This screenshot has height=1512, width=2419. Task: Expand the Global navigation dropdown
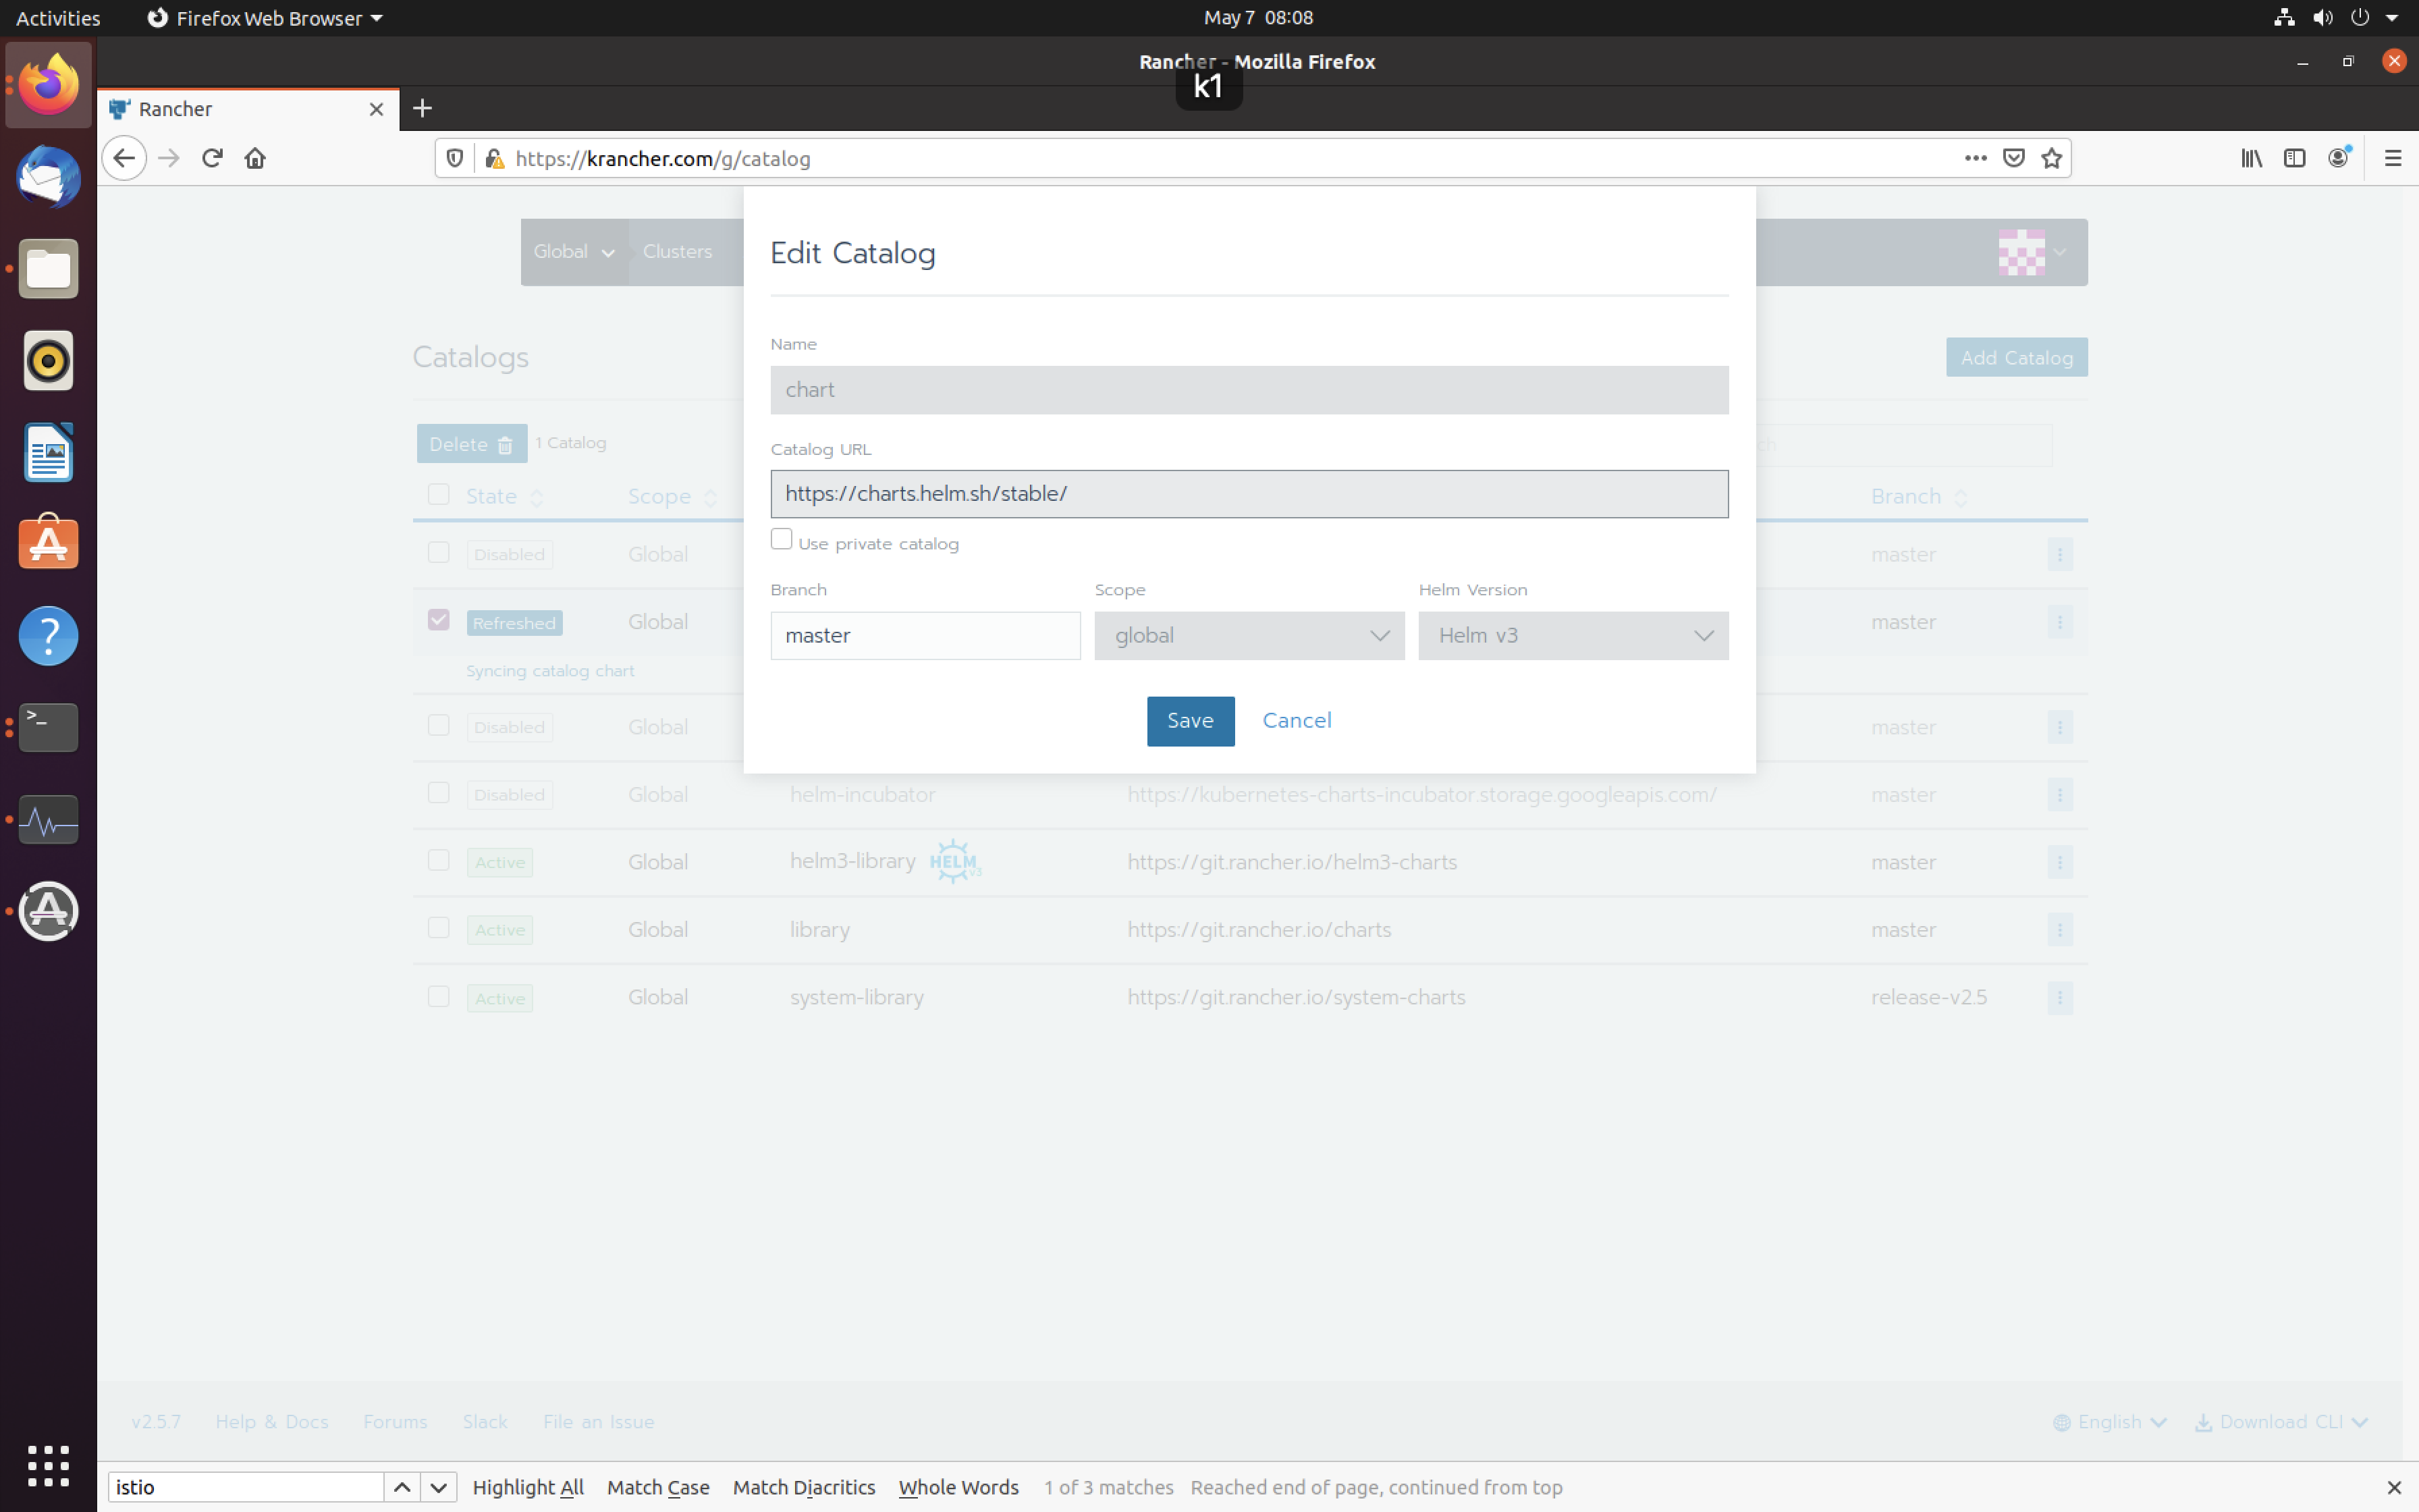click(574, 252)
